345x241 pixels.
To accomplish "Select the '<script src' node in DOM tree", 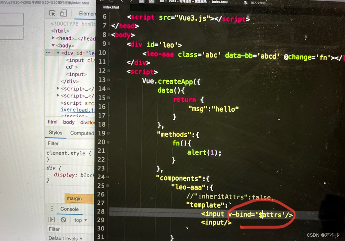I will coord(78,103).
